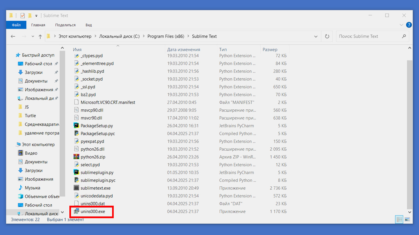Expand the ribbon with the chevron
This screenshot has width=419, height=235.
pos(401,25)
